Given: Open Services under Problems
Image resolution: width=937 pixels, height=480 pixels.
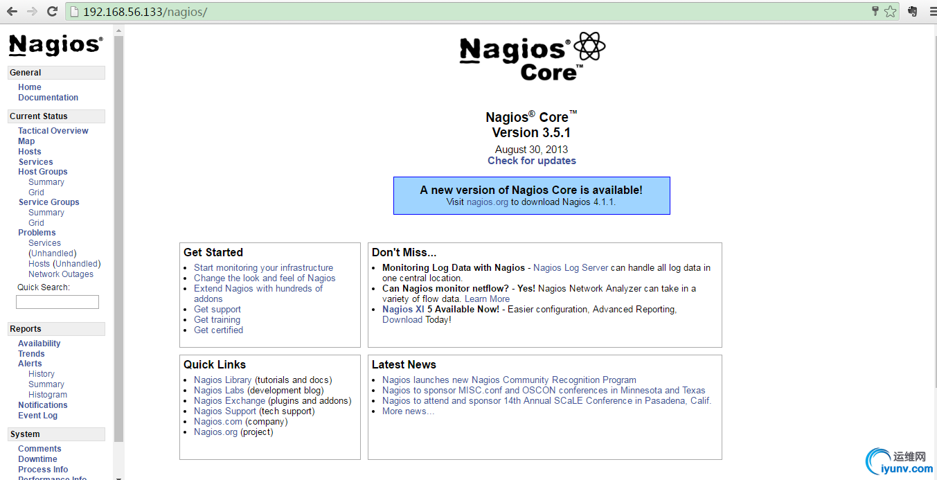Looking at the screenshot, I should pos(44,243).
